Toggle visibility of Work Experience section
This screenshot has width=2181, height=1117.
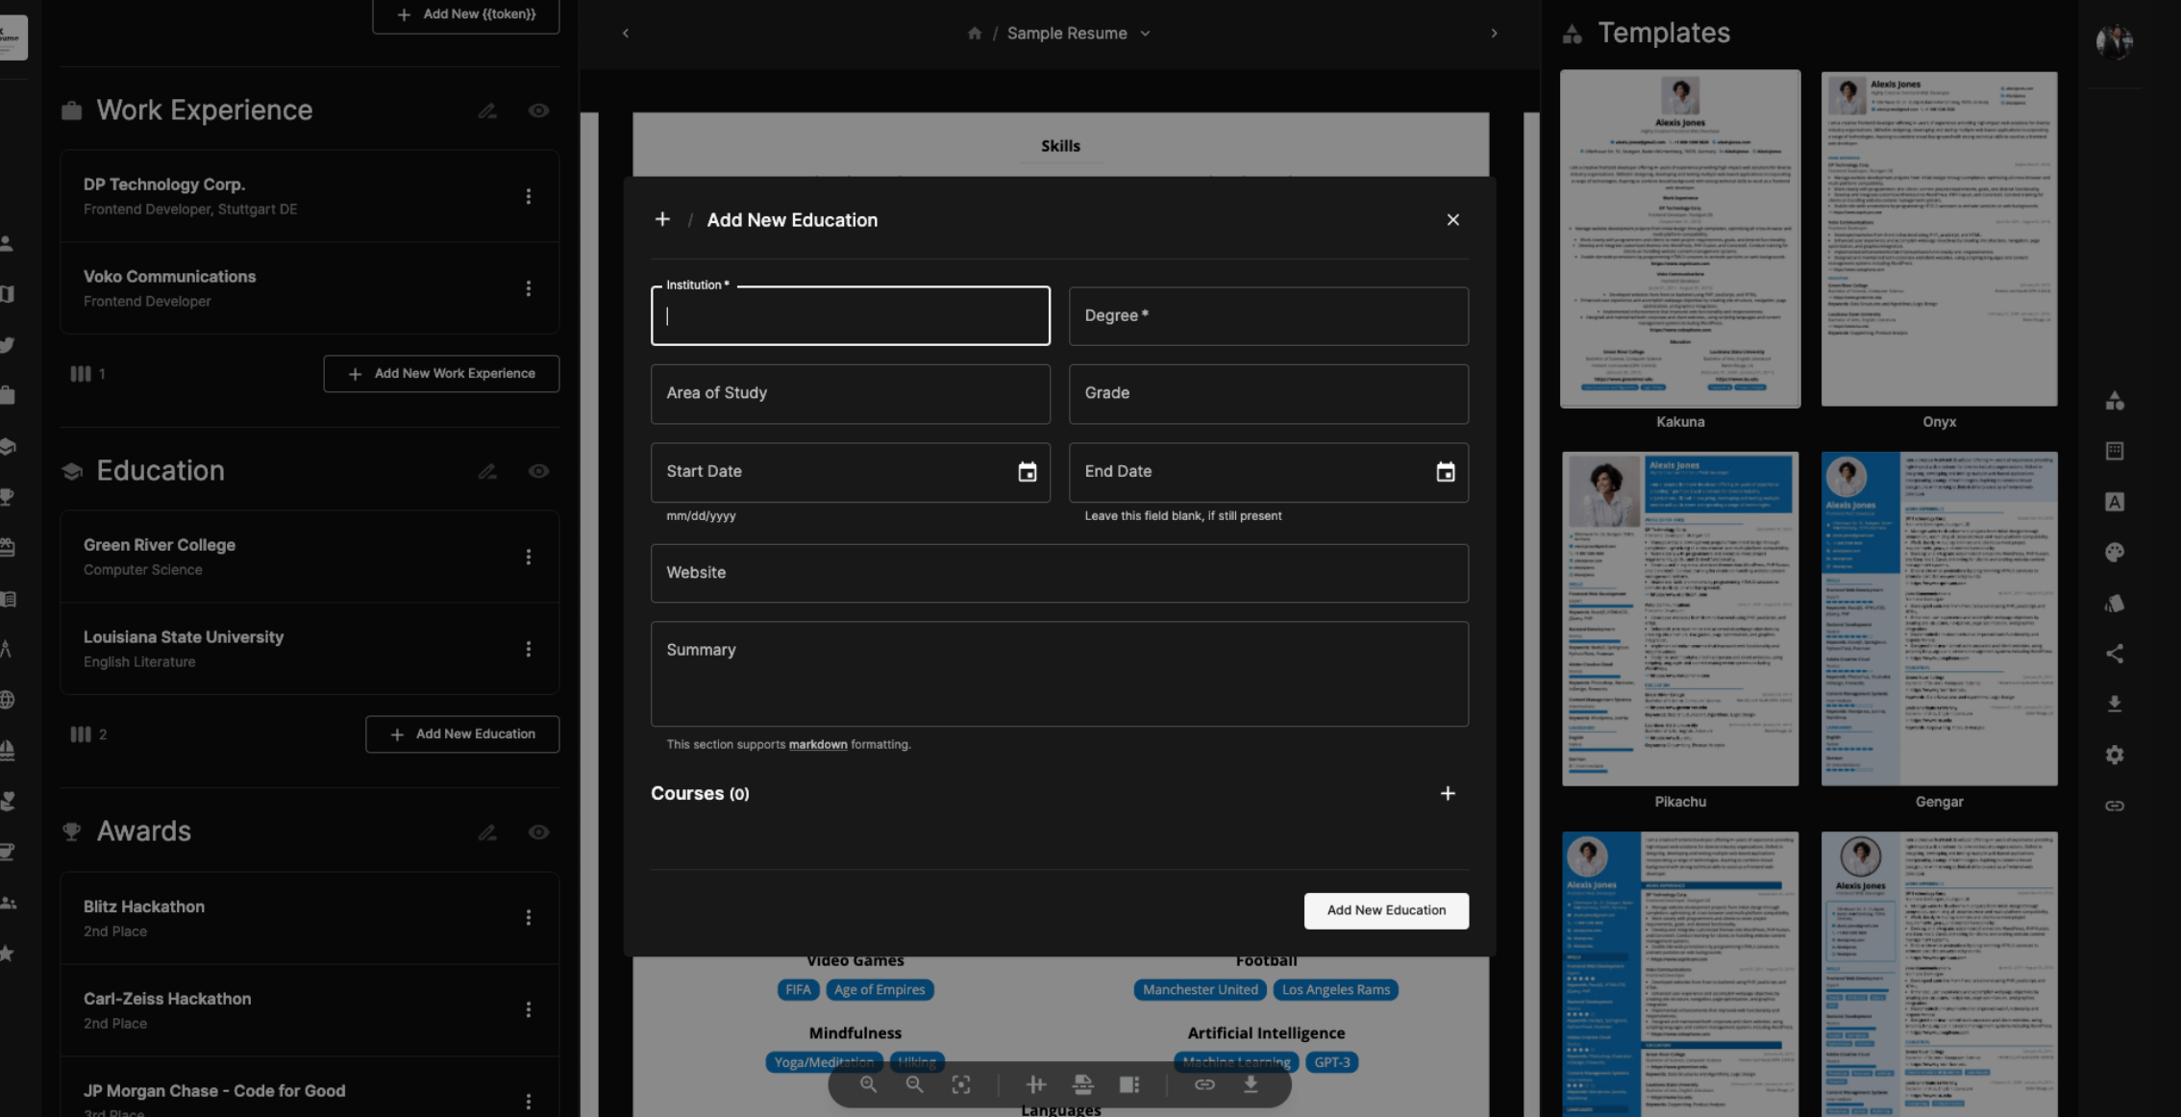click(538, 112)
